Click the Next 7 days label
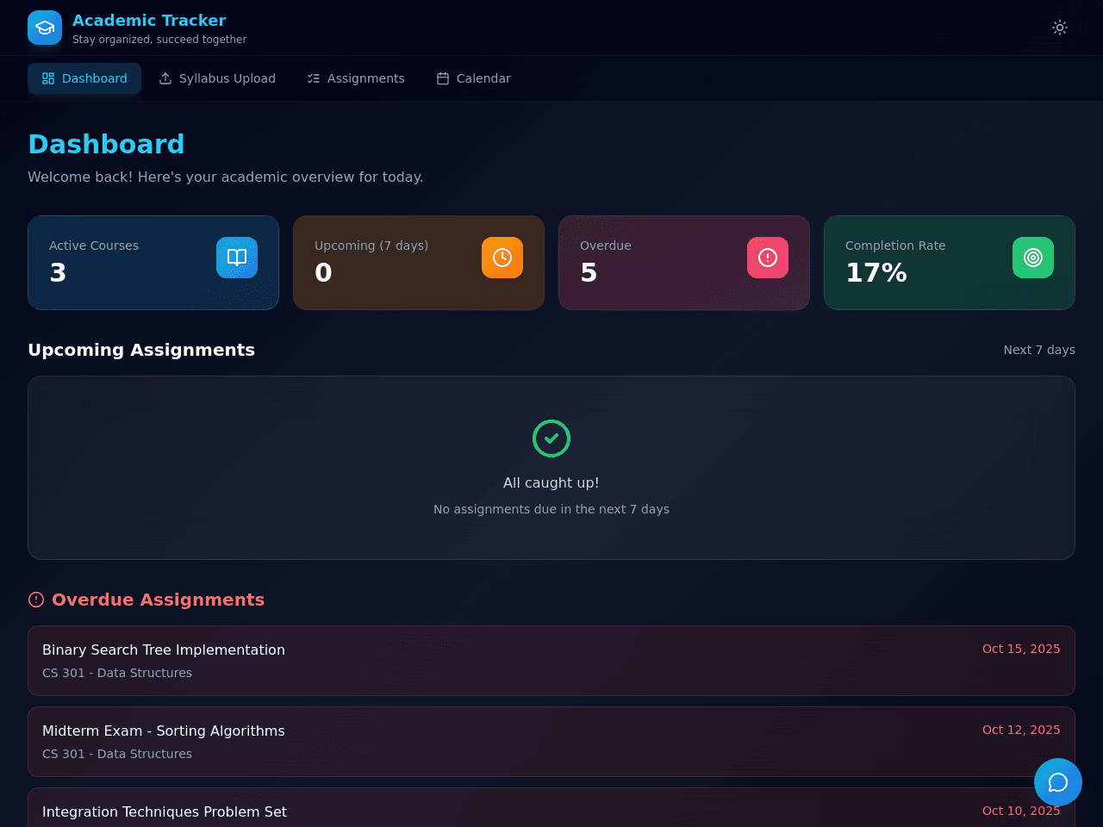1103x827 pixels. 1039,350
